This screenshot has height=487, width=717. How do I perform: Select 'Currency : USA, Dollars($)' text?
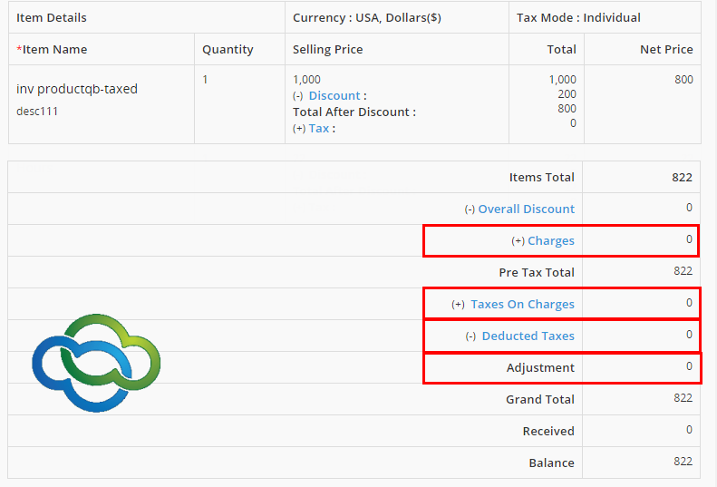(x=367, y=18)
